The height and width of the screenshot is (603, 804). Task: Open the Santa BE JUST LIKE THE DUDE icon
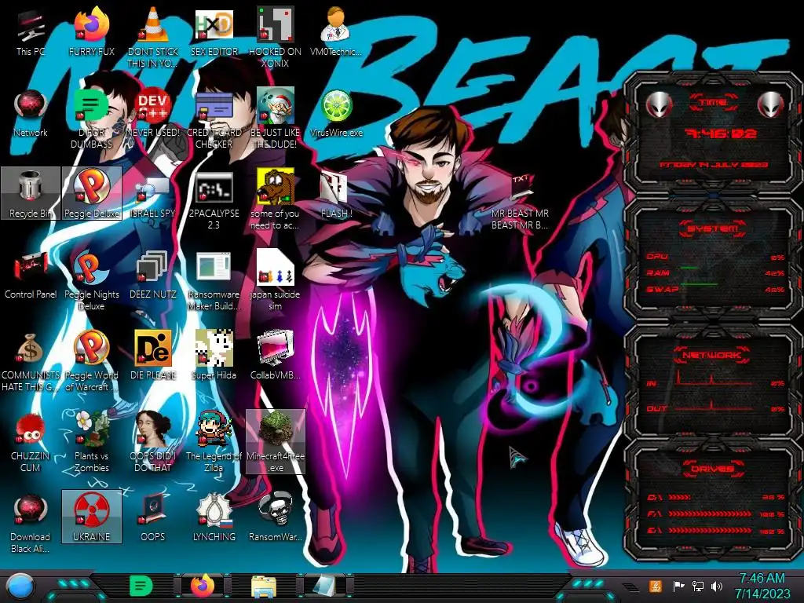pyautogui.click(x=276, y=119)
